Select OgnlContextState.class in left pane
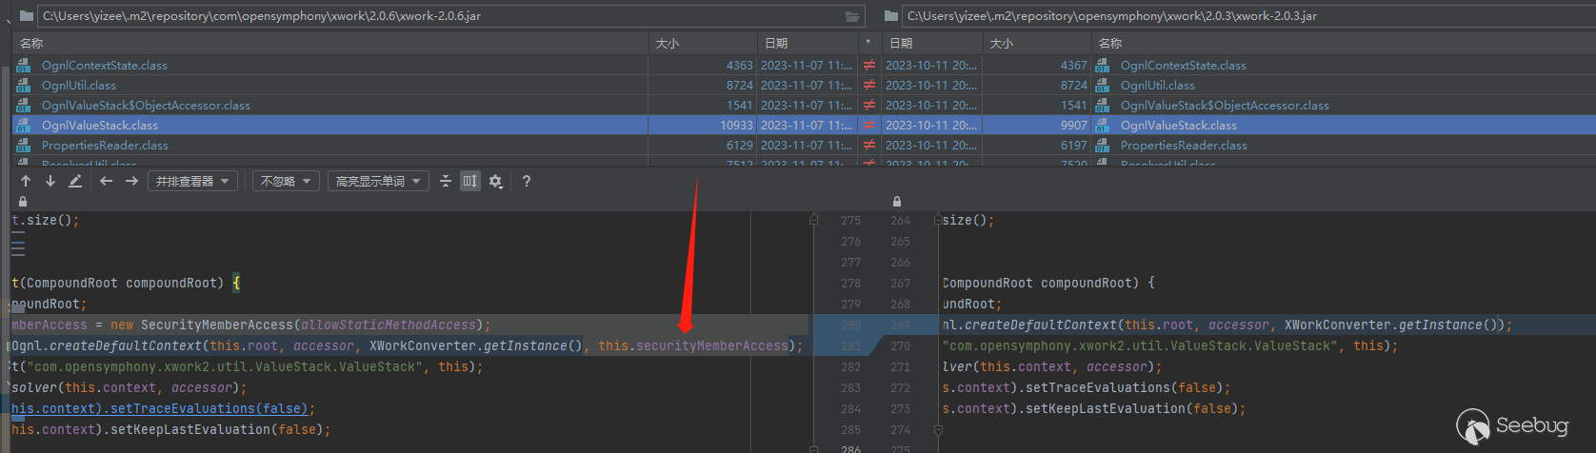Viewport: 1596px width, 453px height. pyautogui.click(x=105, y=66)
